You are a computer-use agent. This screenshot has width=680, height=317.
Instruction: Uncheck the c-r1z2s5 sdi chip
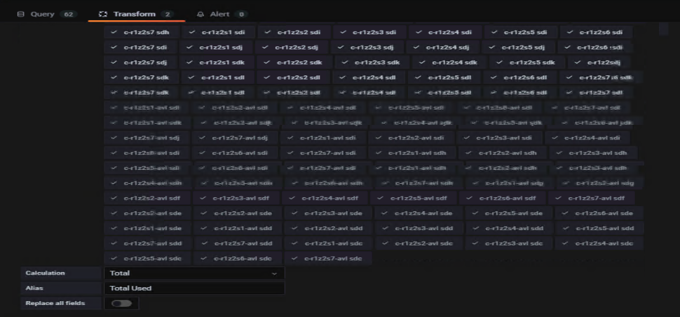[520, 32]
